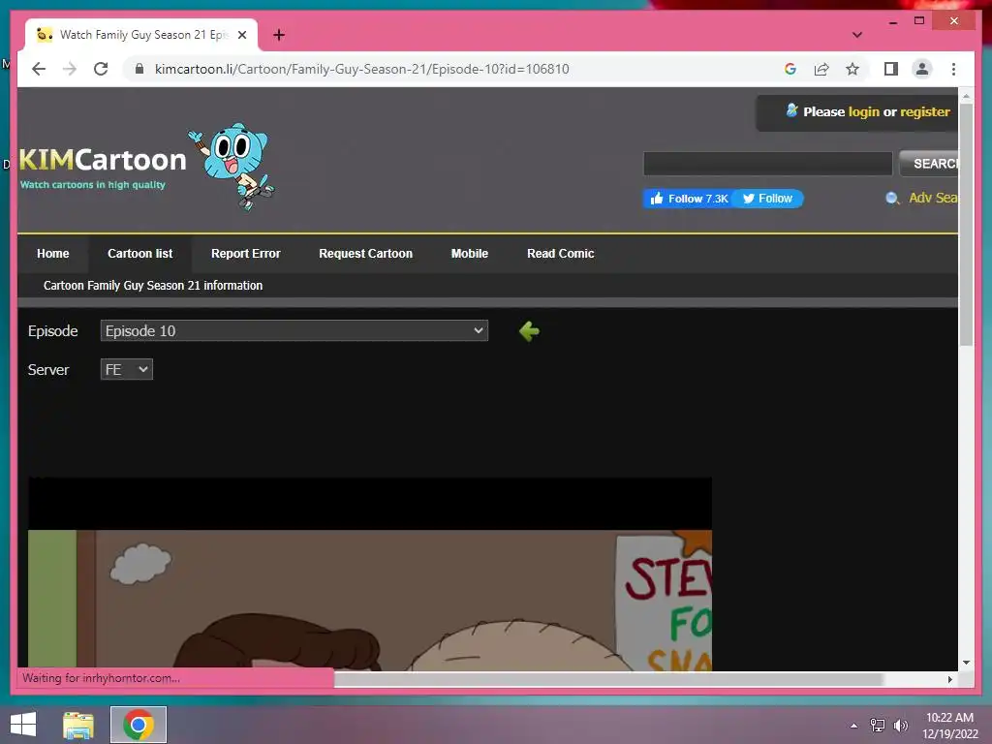
Task: Click the Google icon in address bar
Action: [x=790, y=69]
